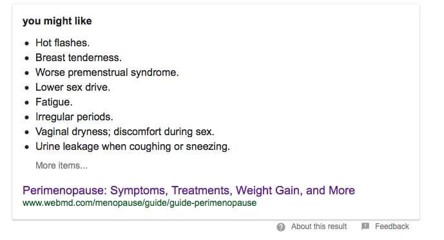Select the Urine leakage list item
This screenshot has width=444, height=240.
(133, 147)
